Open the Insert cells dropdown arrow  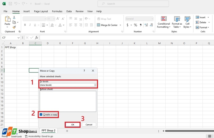(208, 17)
